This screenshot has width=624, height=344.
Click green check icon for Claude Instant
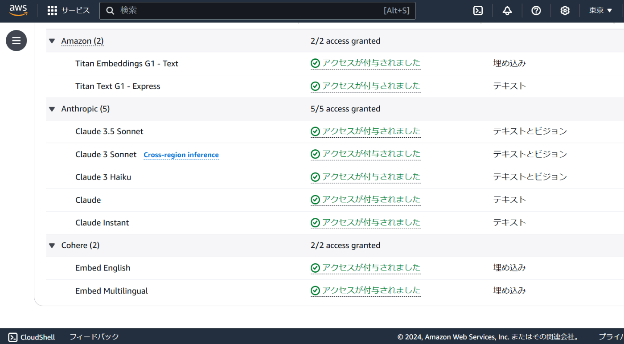tap(315, 222)
